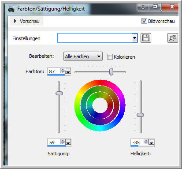Open the Einstellungen presets dropdown

(134, 38)
